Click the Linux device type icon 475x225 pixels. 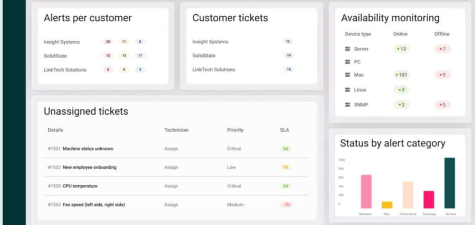348,90
